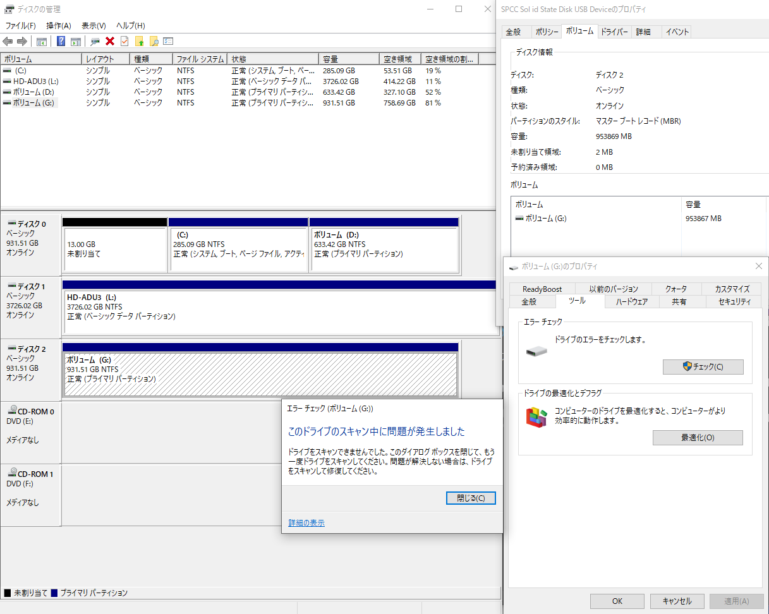Open the ReadyBoost tab

pos(542,289)
